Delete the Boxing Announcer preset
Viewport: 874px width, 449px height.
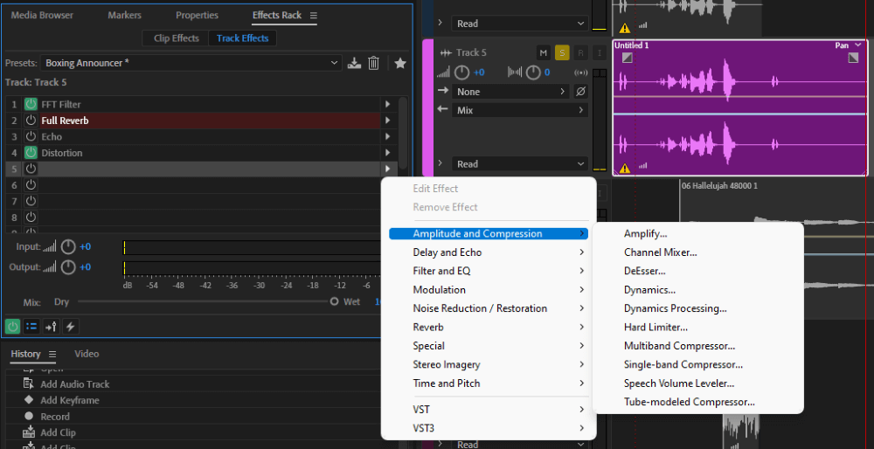pyautogui.click(x=373, y=63)
